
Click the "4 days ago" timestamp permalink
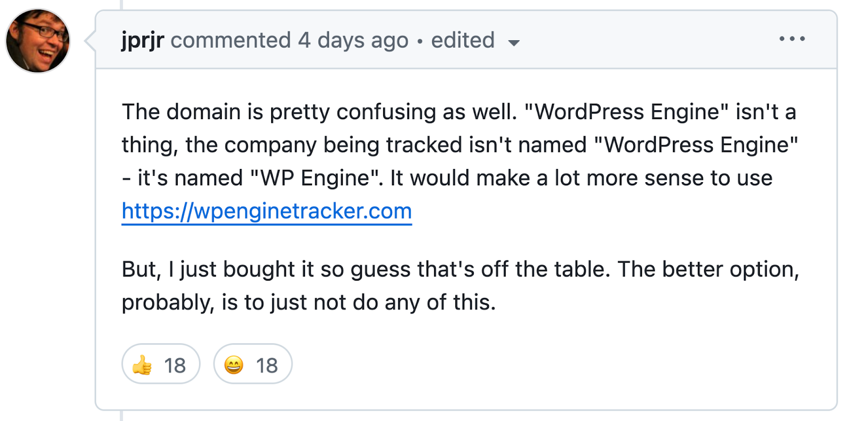coord(353,40)
